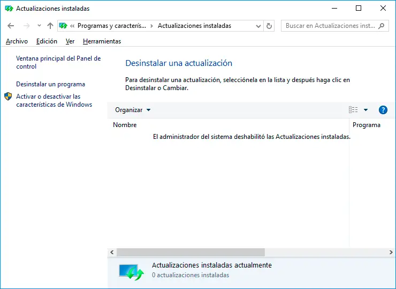Image resolution: width=396 pixels, height=289 pixels.
Task: Click the horizontal scrollbar thumb
Action: click(191, 252)
